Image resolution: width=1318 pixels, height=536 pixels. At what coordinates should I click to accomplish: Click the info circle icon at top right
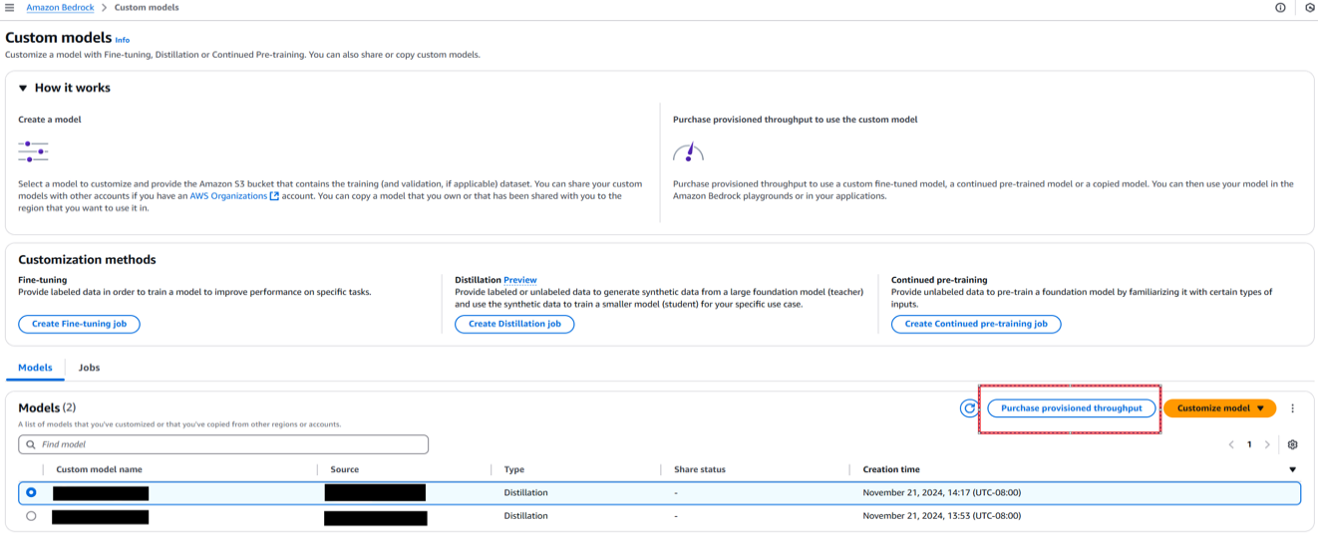(x=1280, y=8)
